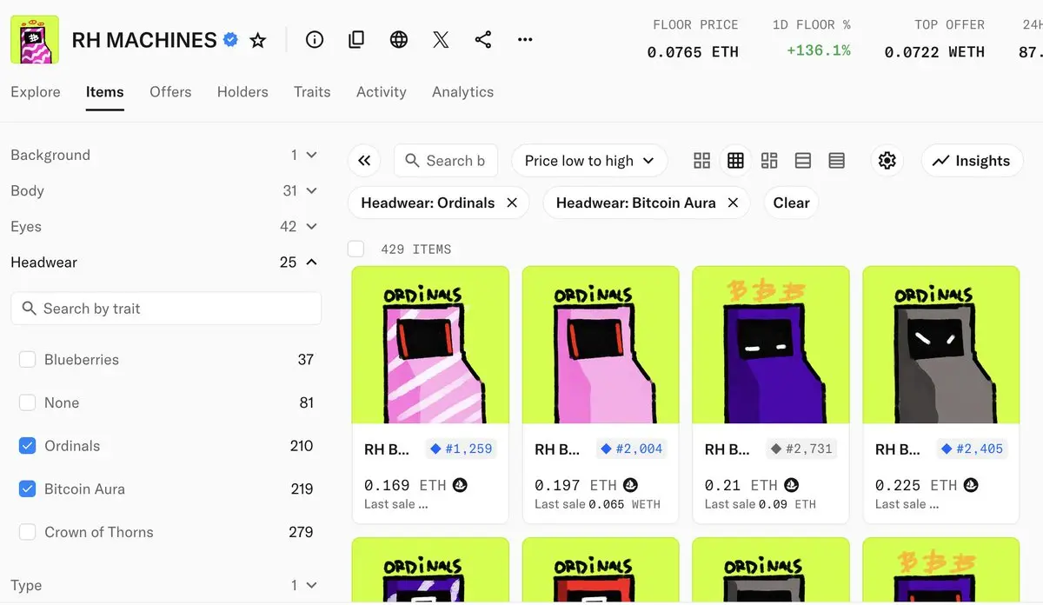This screenshot has width=1043, height=605.
Task: Click marketplace icon beside 0.197 ETH
Action: [631, 485]
